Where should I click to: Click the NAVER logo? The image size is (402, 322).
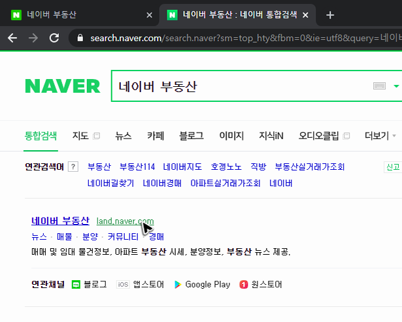pyautogui.click(x=63, y=86)
